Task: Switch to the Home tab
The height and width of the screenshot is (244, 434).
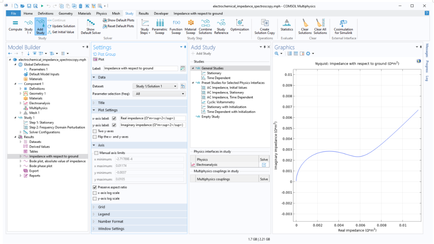Action: pyautogui.click(x=28, y=13)
